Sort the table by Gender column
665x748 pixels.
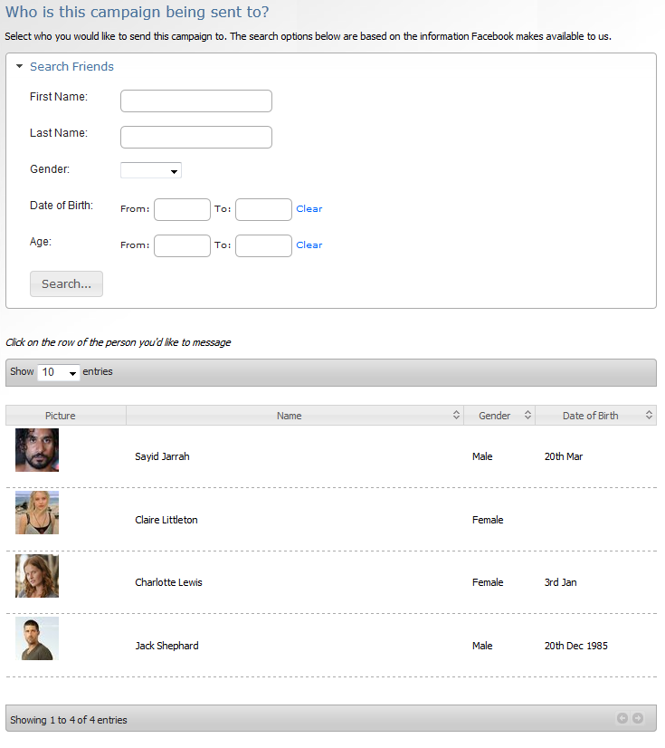499,416
